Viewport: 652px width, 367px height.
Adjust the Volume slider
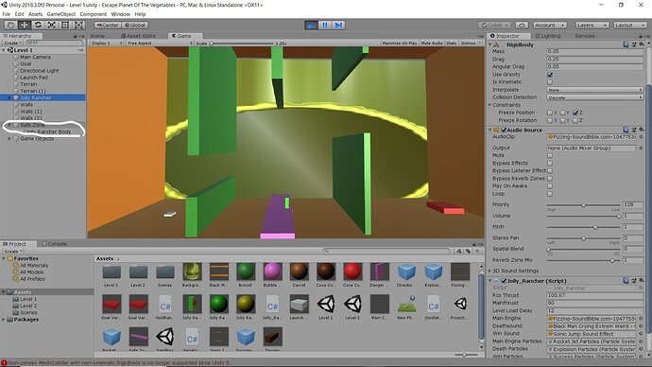pyautogui.click(x=583, y=216)
